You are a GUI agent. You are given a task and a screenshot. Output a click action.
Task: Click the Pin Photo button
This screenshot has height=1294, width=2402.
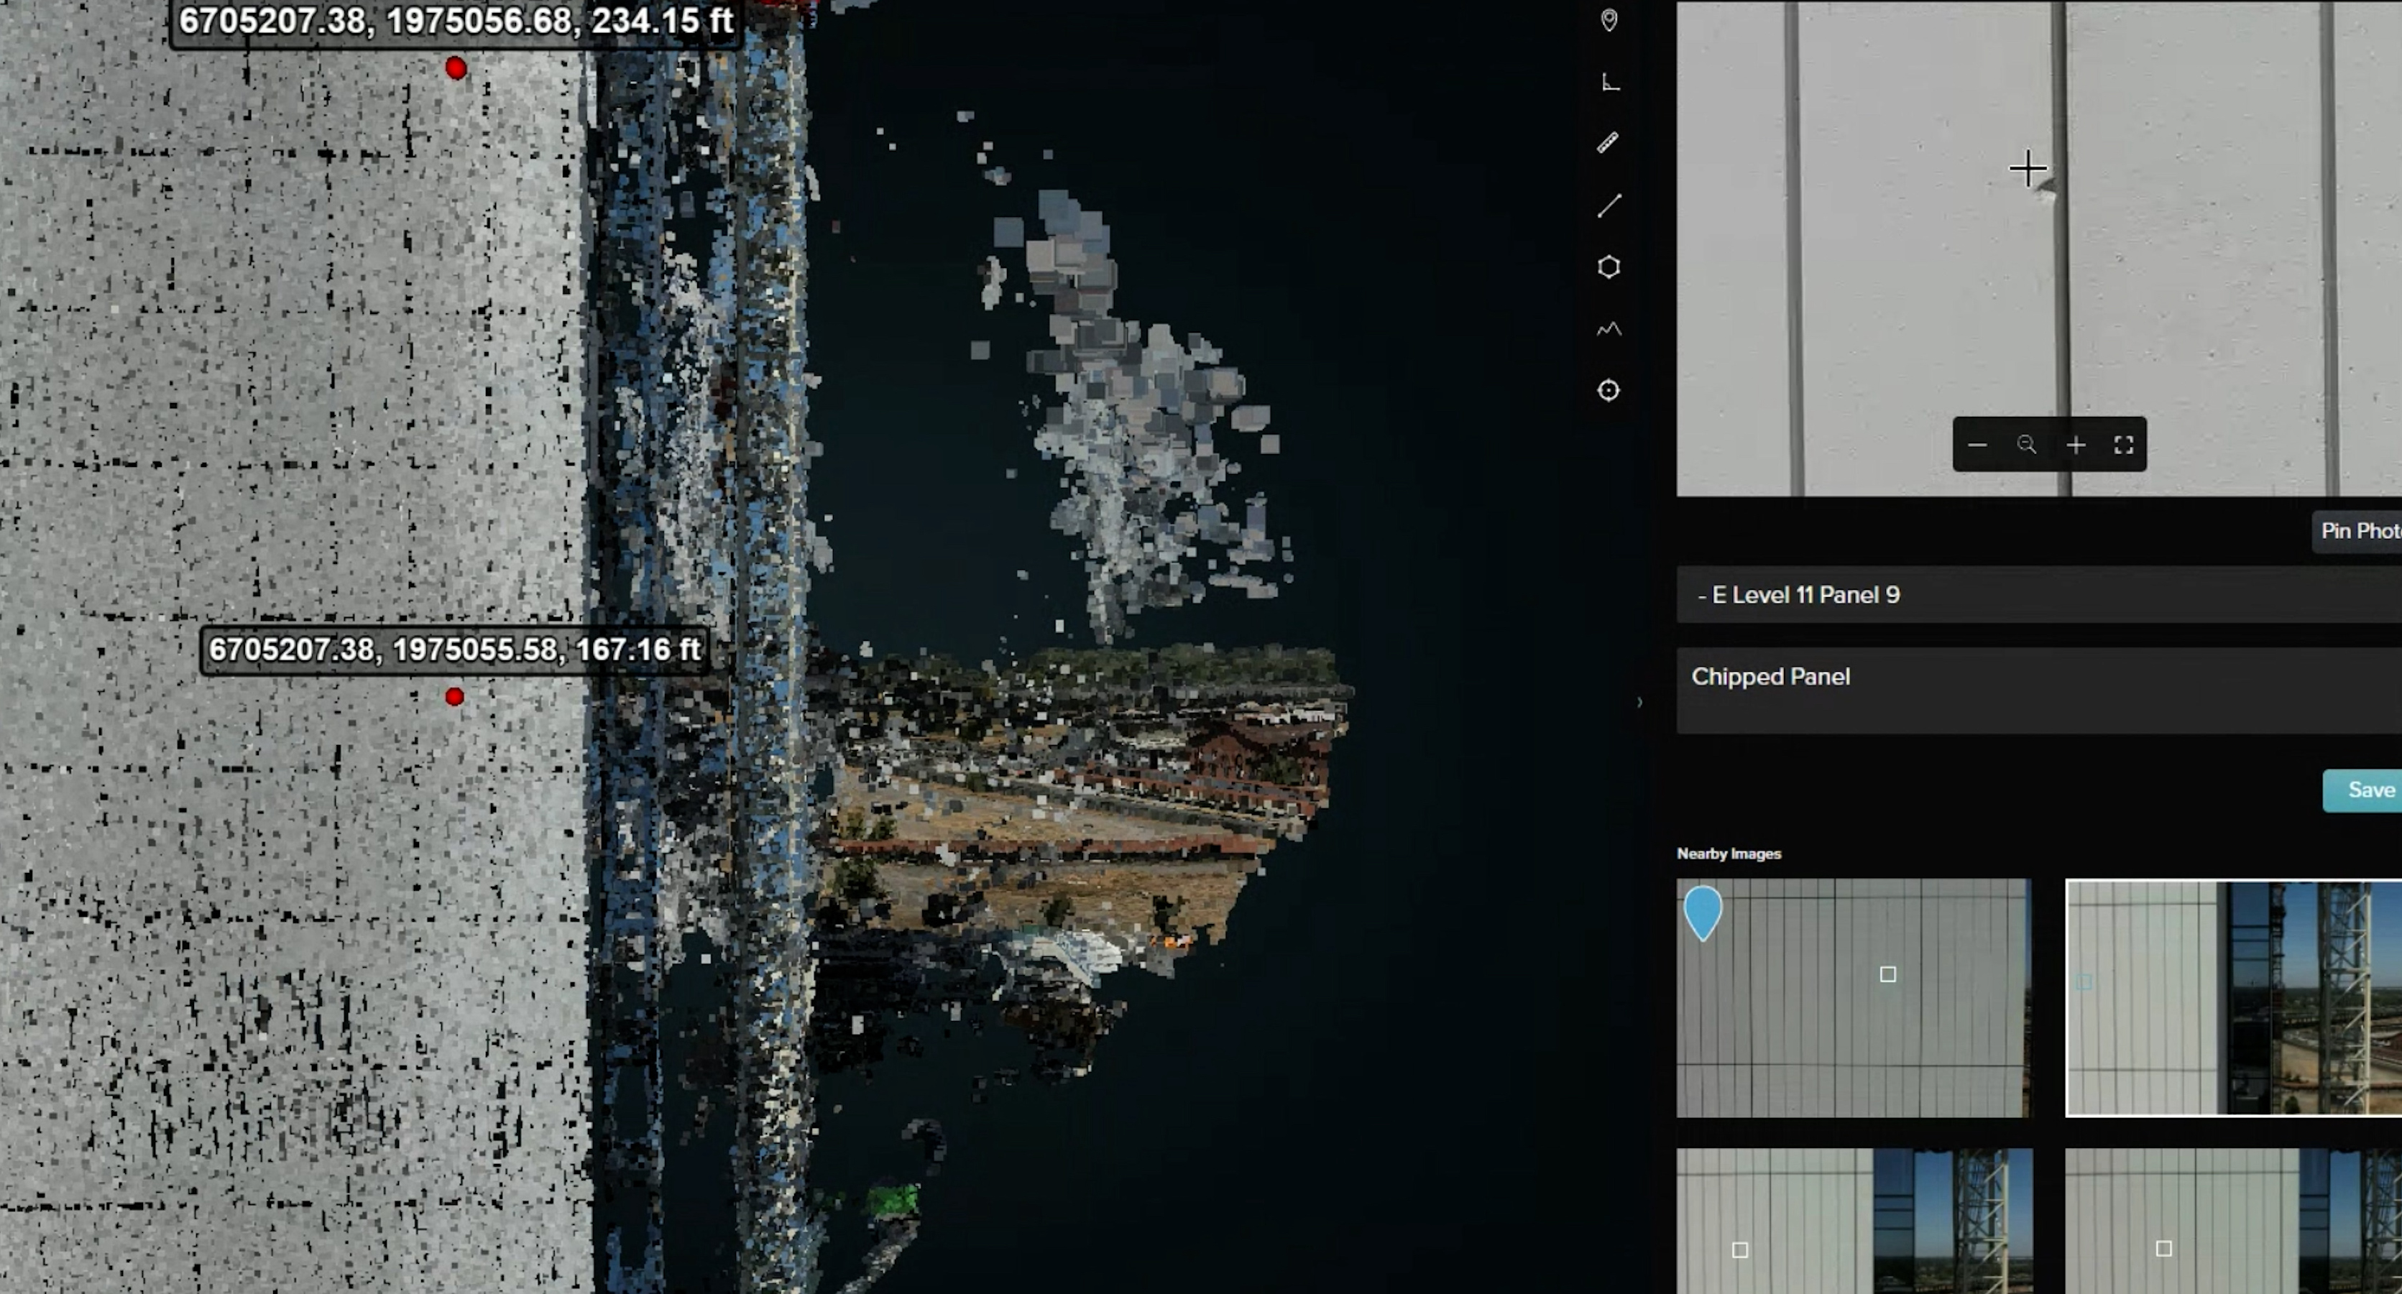(2356, 530)
